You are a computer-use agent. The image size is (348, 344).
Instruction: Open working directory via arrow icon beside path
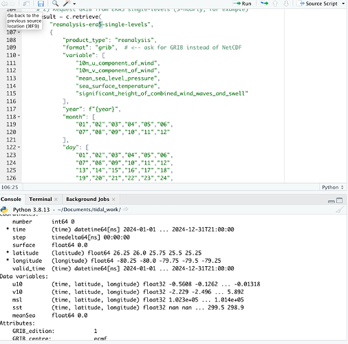click(126, 209)
